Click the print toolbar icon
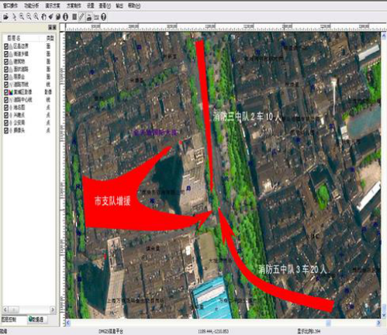Screen dimensions: 387x335 coord(89,17)
